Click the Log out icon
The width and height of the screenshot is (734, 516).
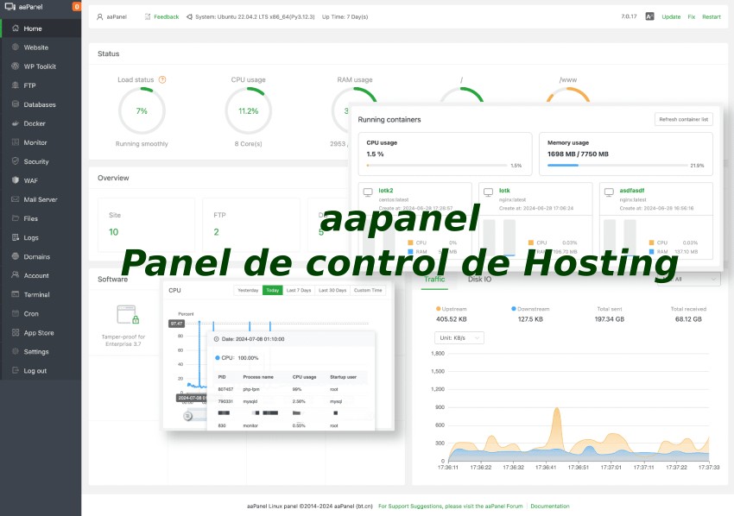pos(16,370)
